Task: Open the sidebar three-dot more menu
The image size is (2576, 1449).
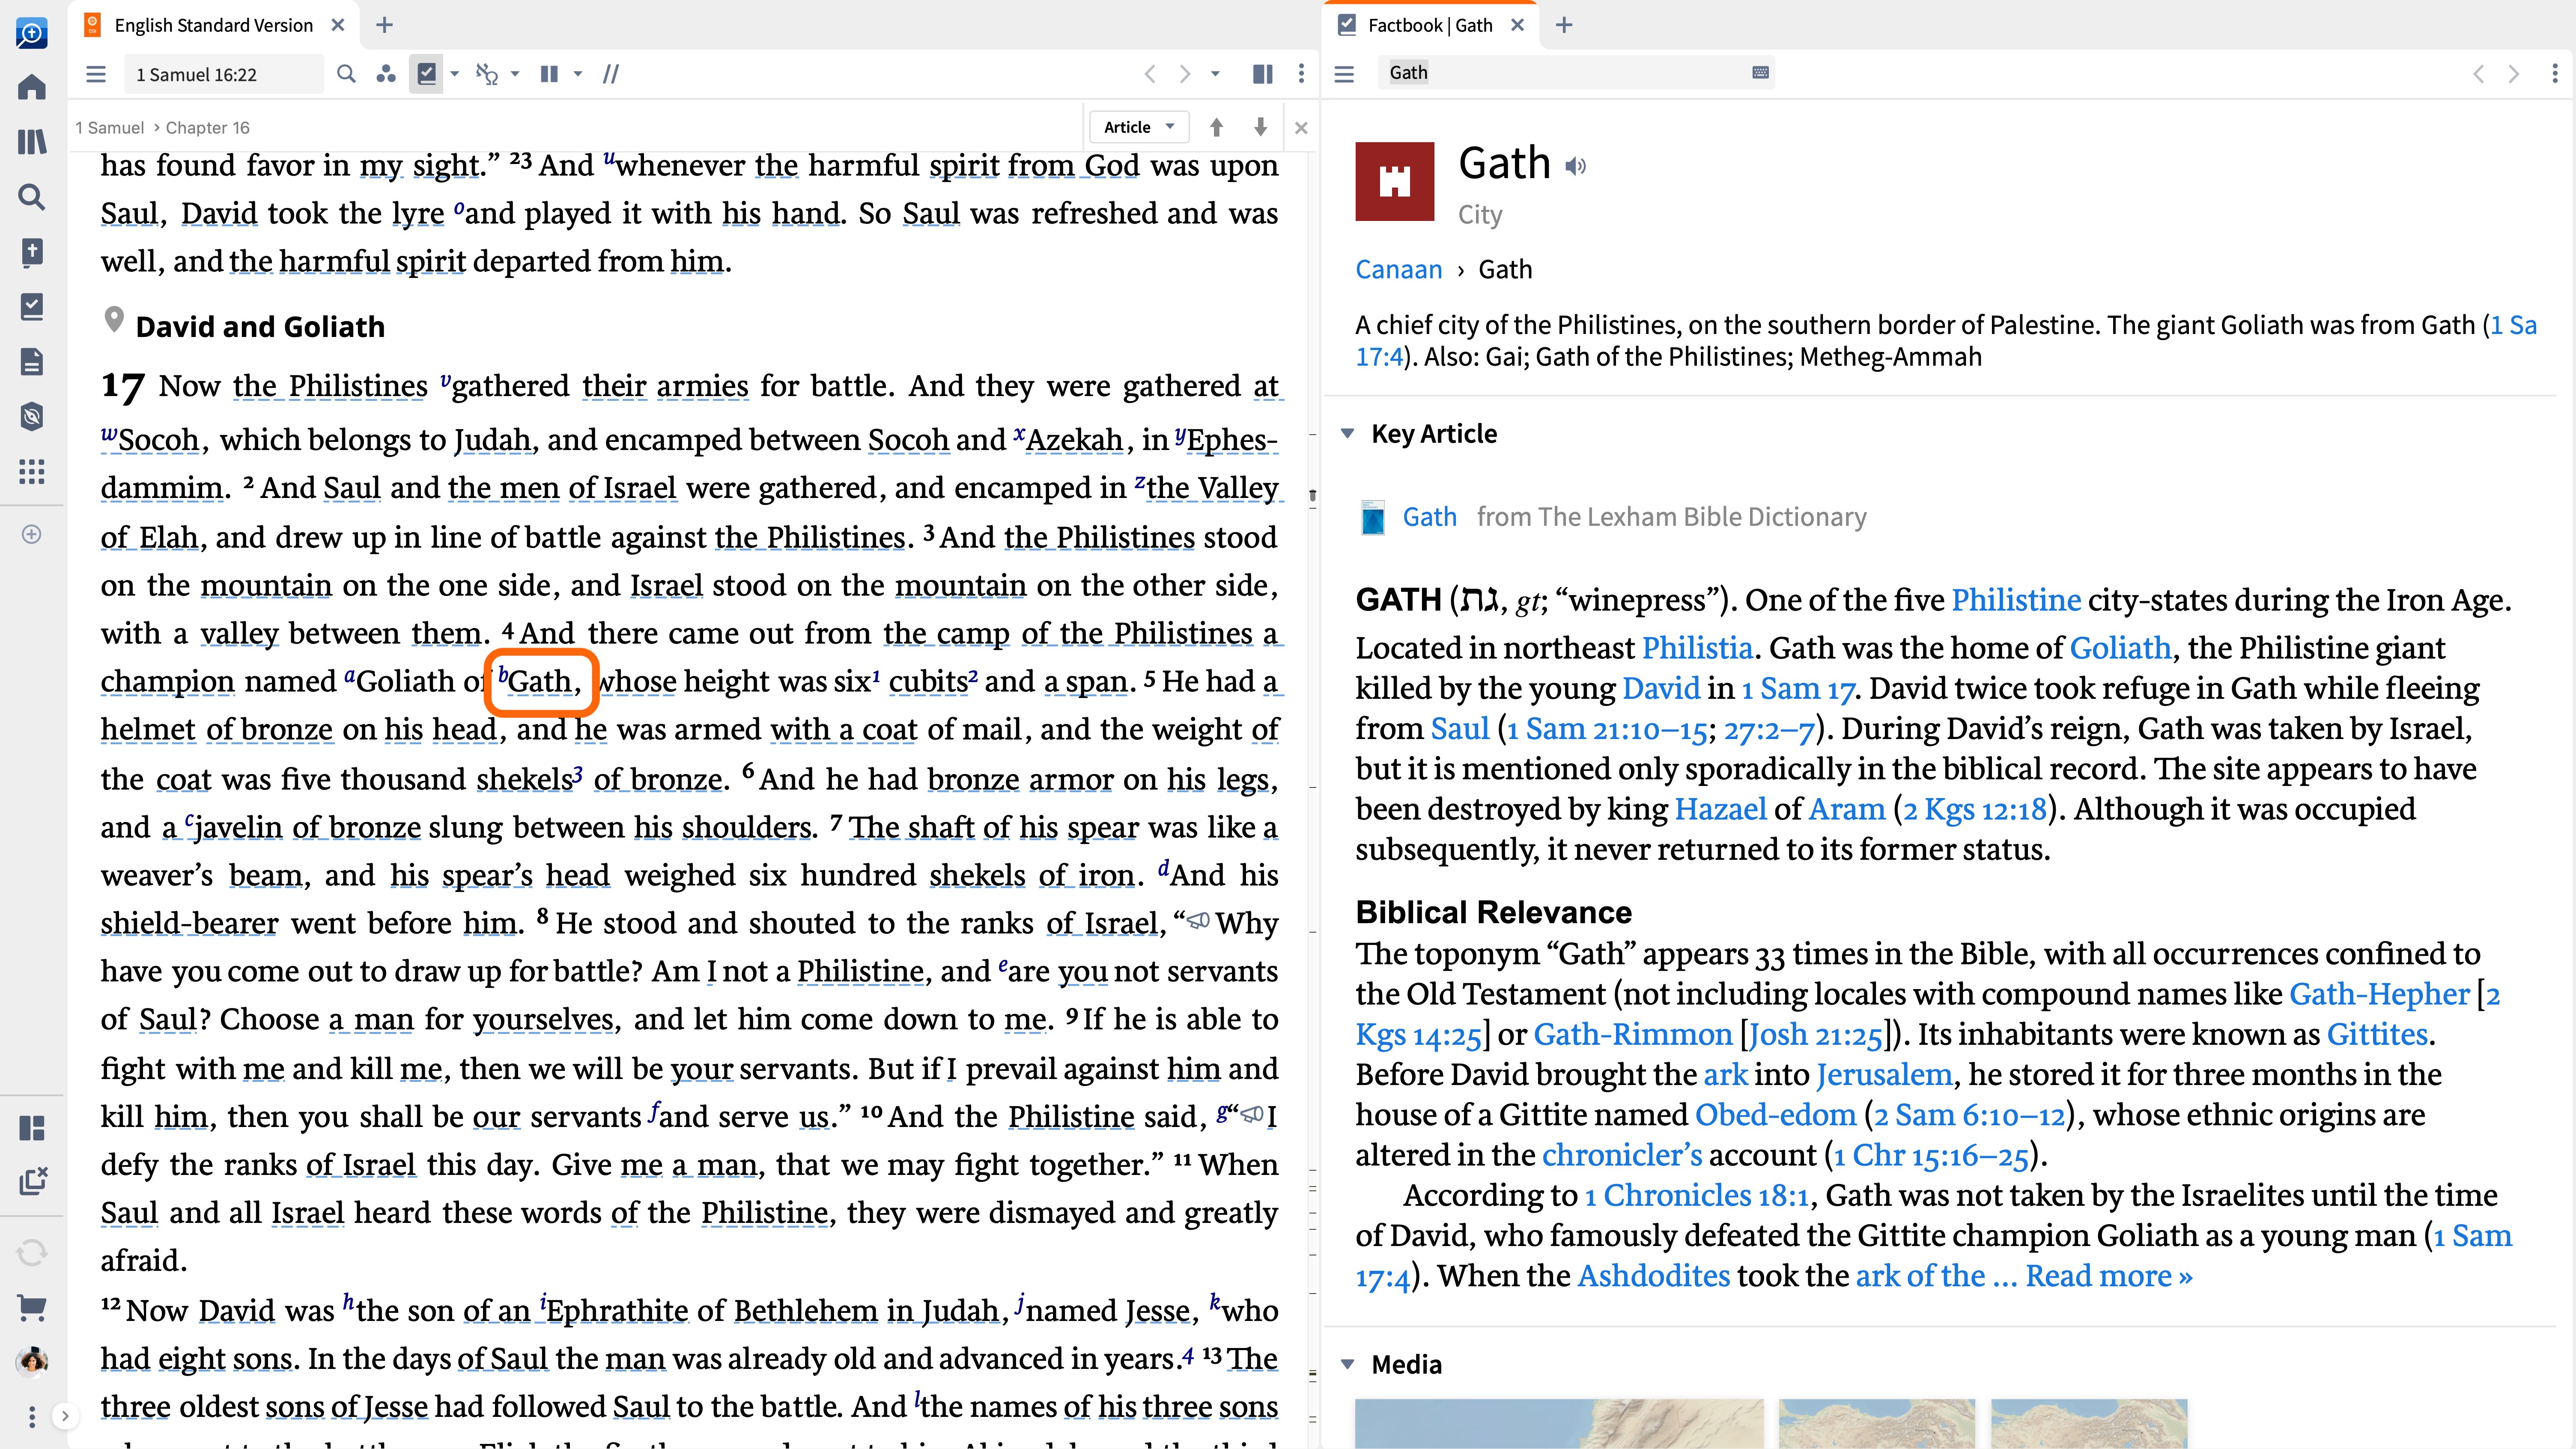Action: point(32,1416)
